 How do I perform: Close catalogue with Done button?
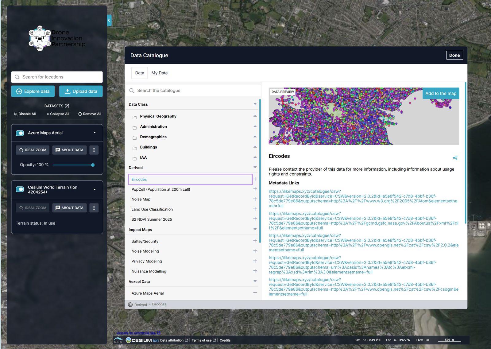click(454, 55)
